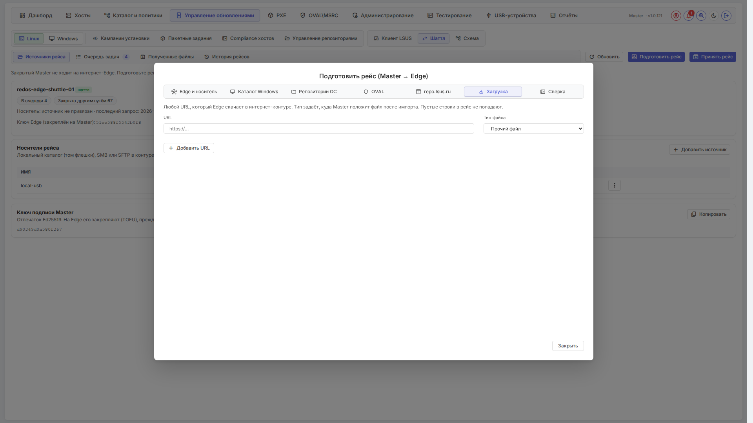The width and height of the screenshot is (753, 423).
Task: Open the three-dot menu for local-usb
Action: tap(615, 185)
